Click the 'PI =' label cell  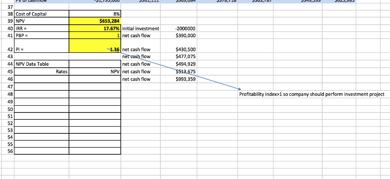pyautogui.click(x=42, y=46)
